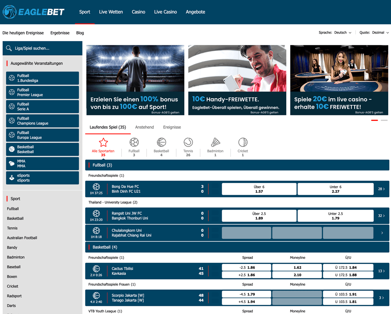This screenshot has width=391, height=314.
Task: Filter live games by Cricket icon
Action: click(x=243, y=142)
